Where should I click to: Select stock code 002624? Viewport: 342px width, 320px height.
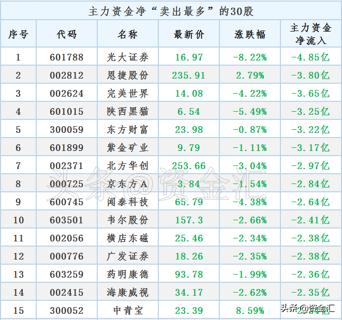[67, 94]
